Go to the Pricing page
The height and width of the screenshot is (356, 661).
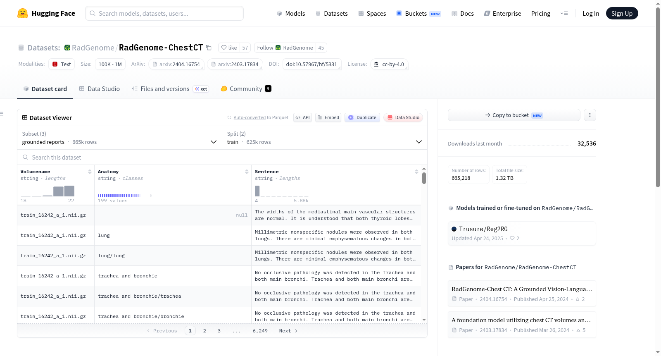(x=541, y=13)
